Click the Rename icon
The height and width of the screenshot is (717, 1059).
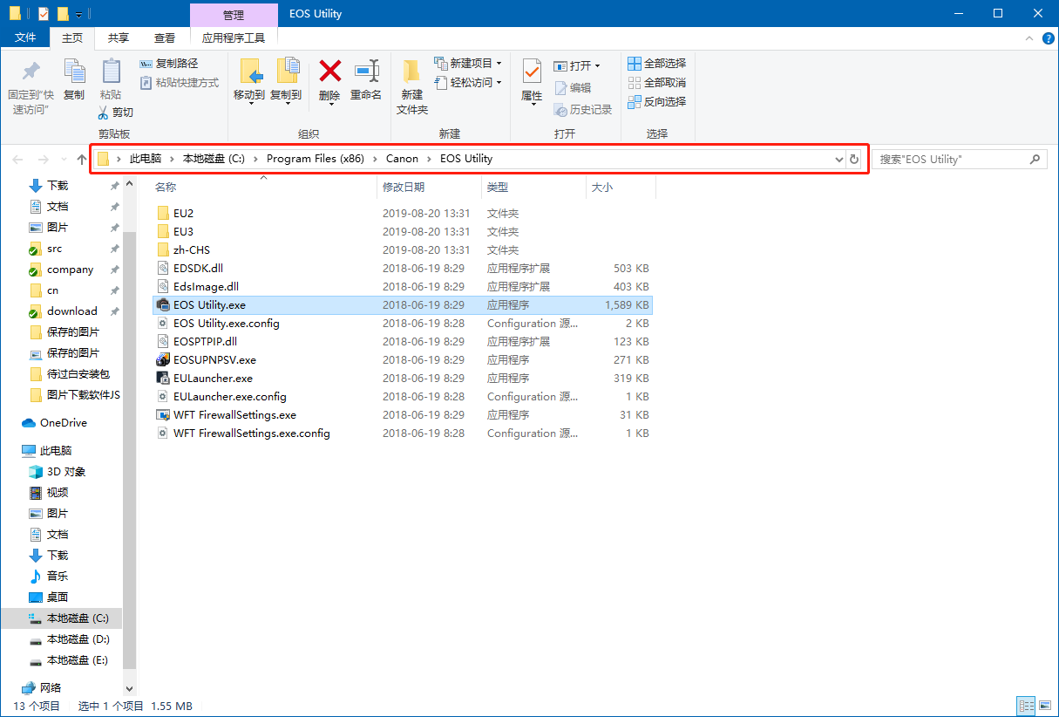(366, 70)
